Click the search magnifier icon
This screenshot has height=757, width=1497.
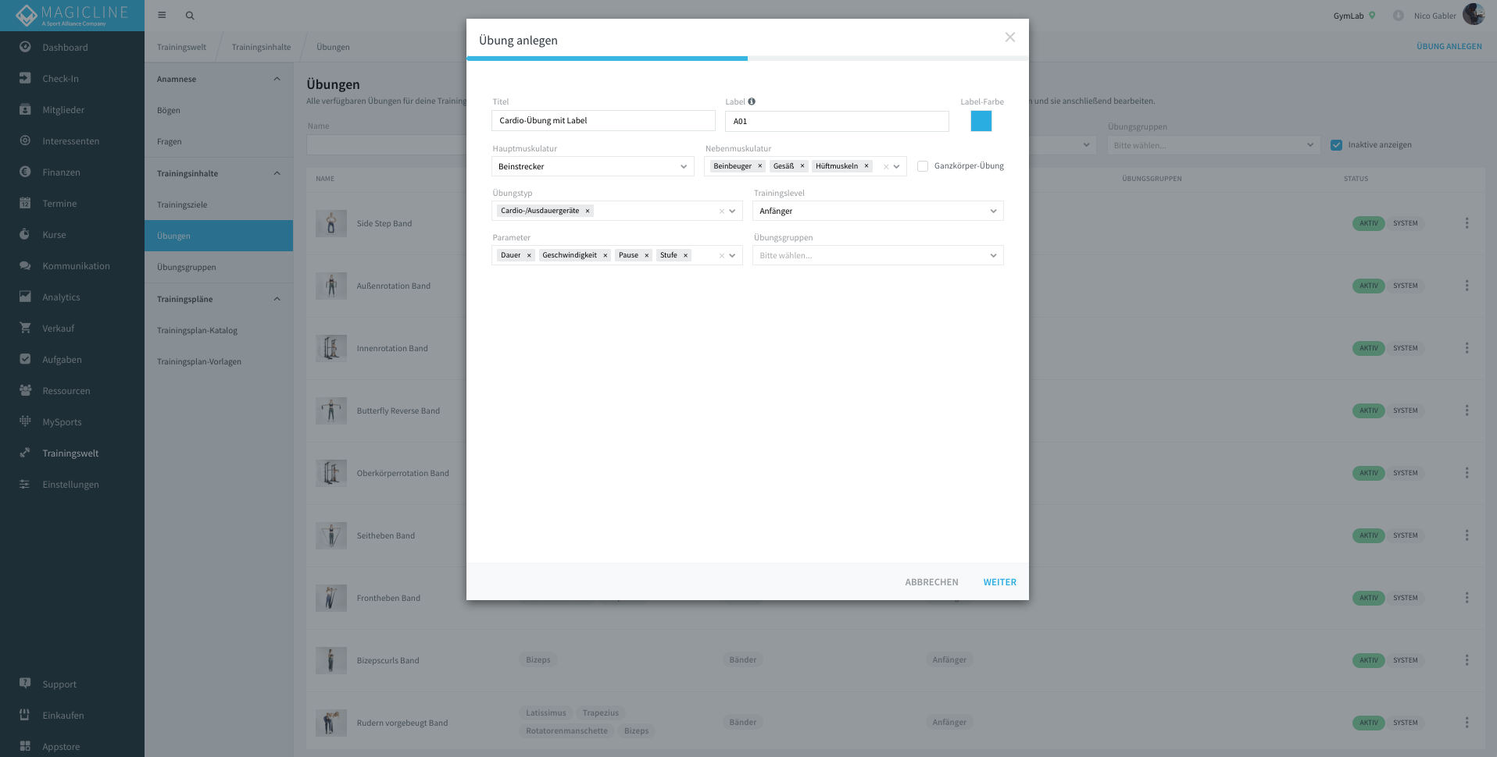click(x=190, y=16)
